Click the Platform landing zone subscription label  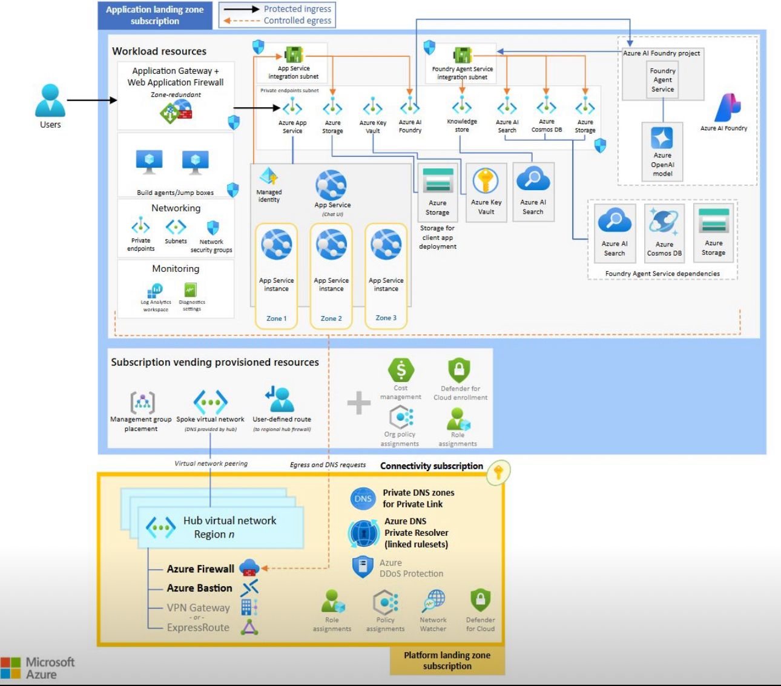(447, 661)
